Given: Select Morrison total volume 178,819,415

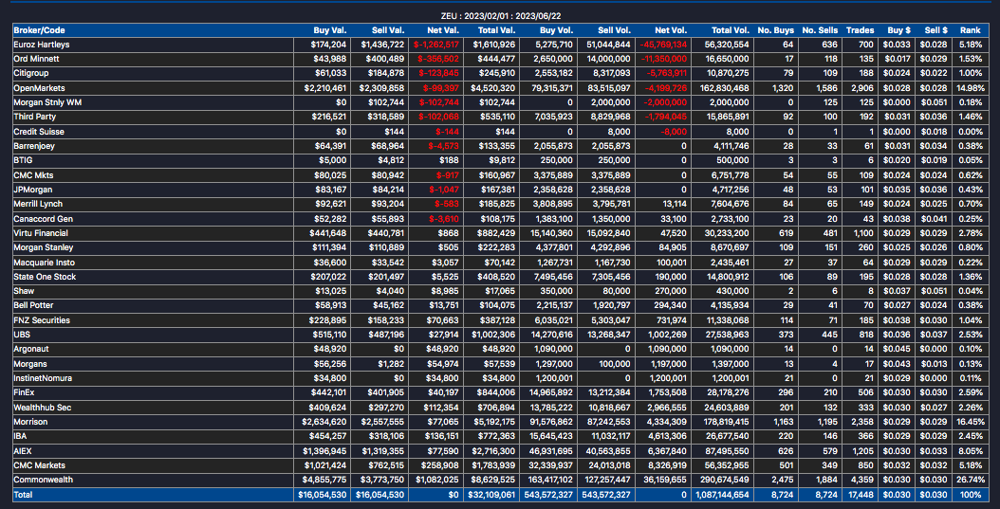Looking at the screenshot, I should [x=723, y=422].
